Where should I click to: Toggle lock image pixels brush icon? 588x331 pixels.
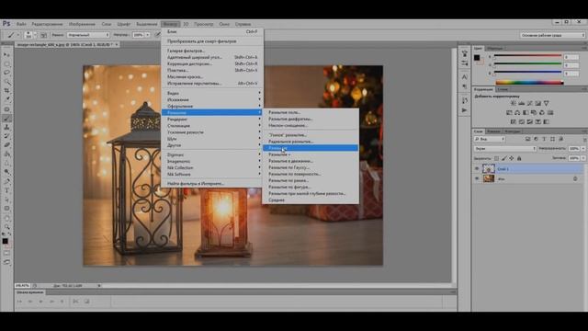click(x=504, y=158)
